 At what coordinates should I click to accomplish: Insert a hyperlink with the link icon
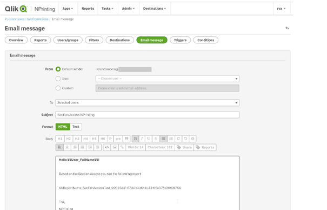122,147
